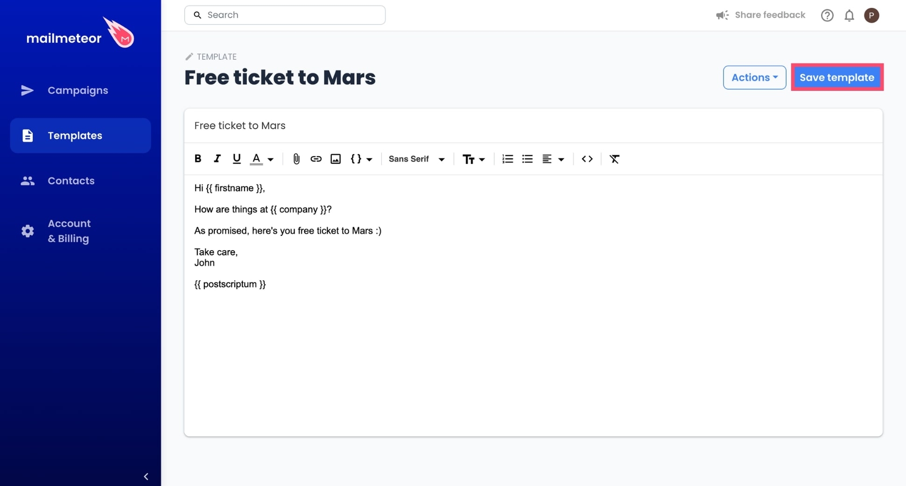906x486 pixels.
Task: Click the Search input field
Action: coord(285,15)
